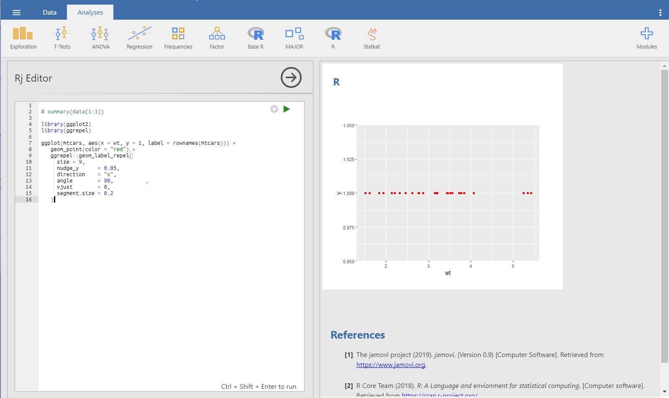The image size is (669, 398).
Task: Open the Statkat module menu
Action: tap(372, 39)
